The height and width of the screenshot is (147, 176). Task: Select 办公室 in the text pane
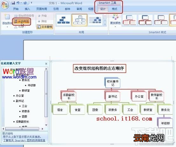(x=20, y=96)
